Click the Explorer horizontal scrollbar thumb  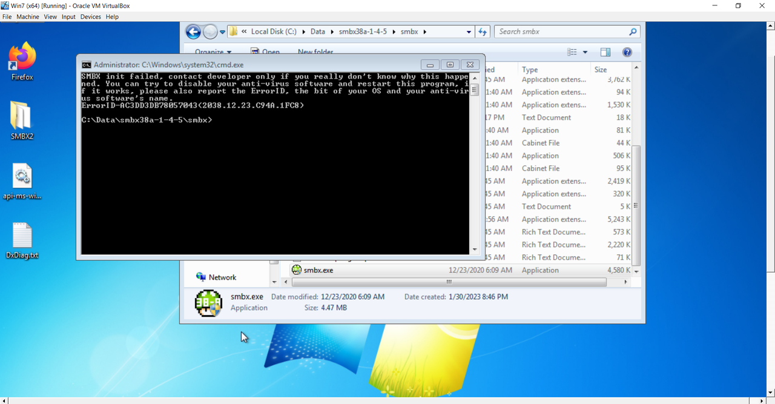[449, 282]
